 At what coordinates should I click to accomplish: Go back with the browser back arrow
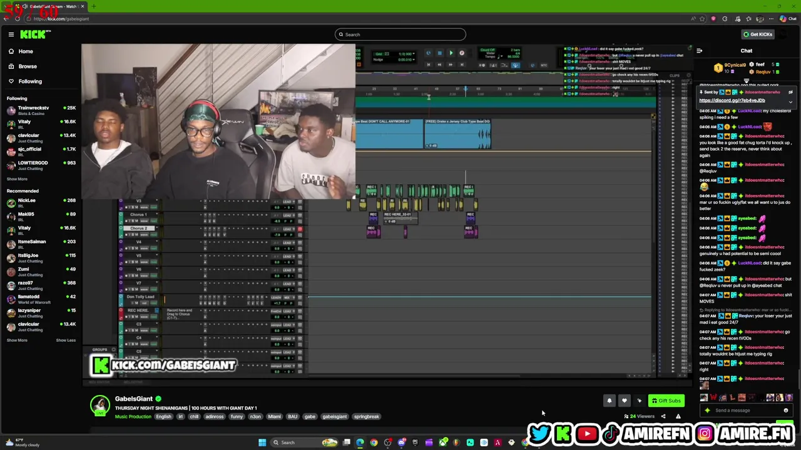[6, 19]
